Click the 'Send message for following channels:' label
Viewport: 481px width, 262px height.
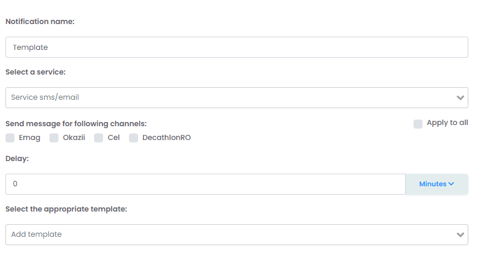(x=76, y=124)
